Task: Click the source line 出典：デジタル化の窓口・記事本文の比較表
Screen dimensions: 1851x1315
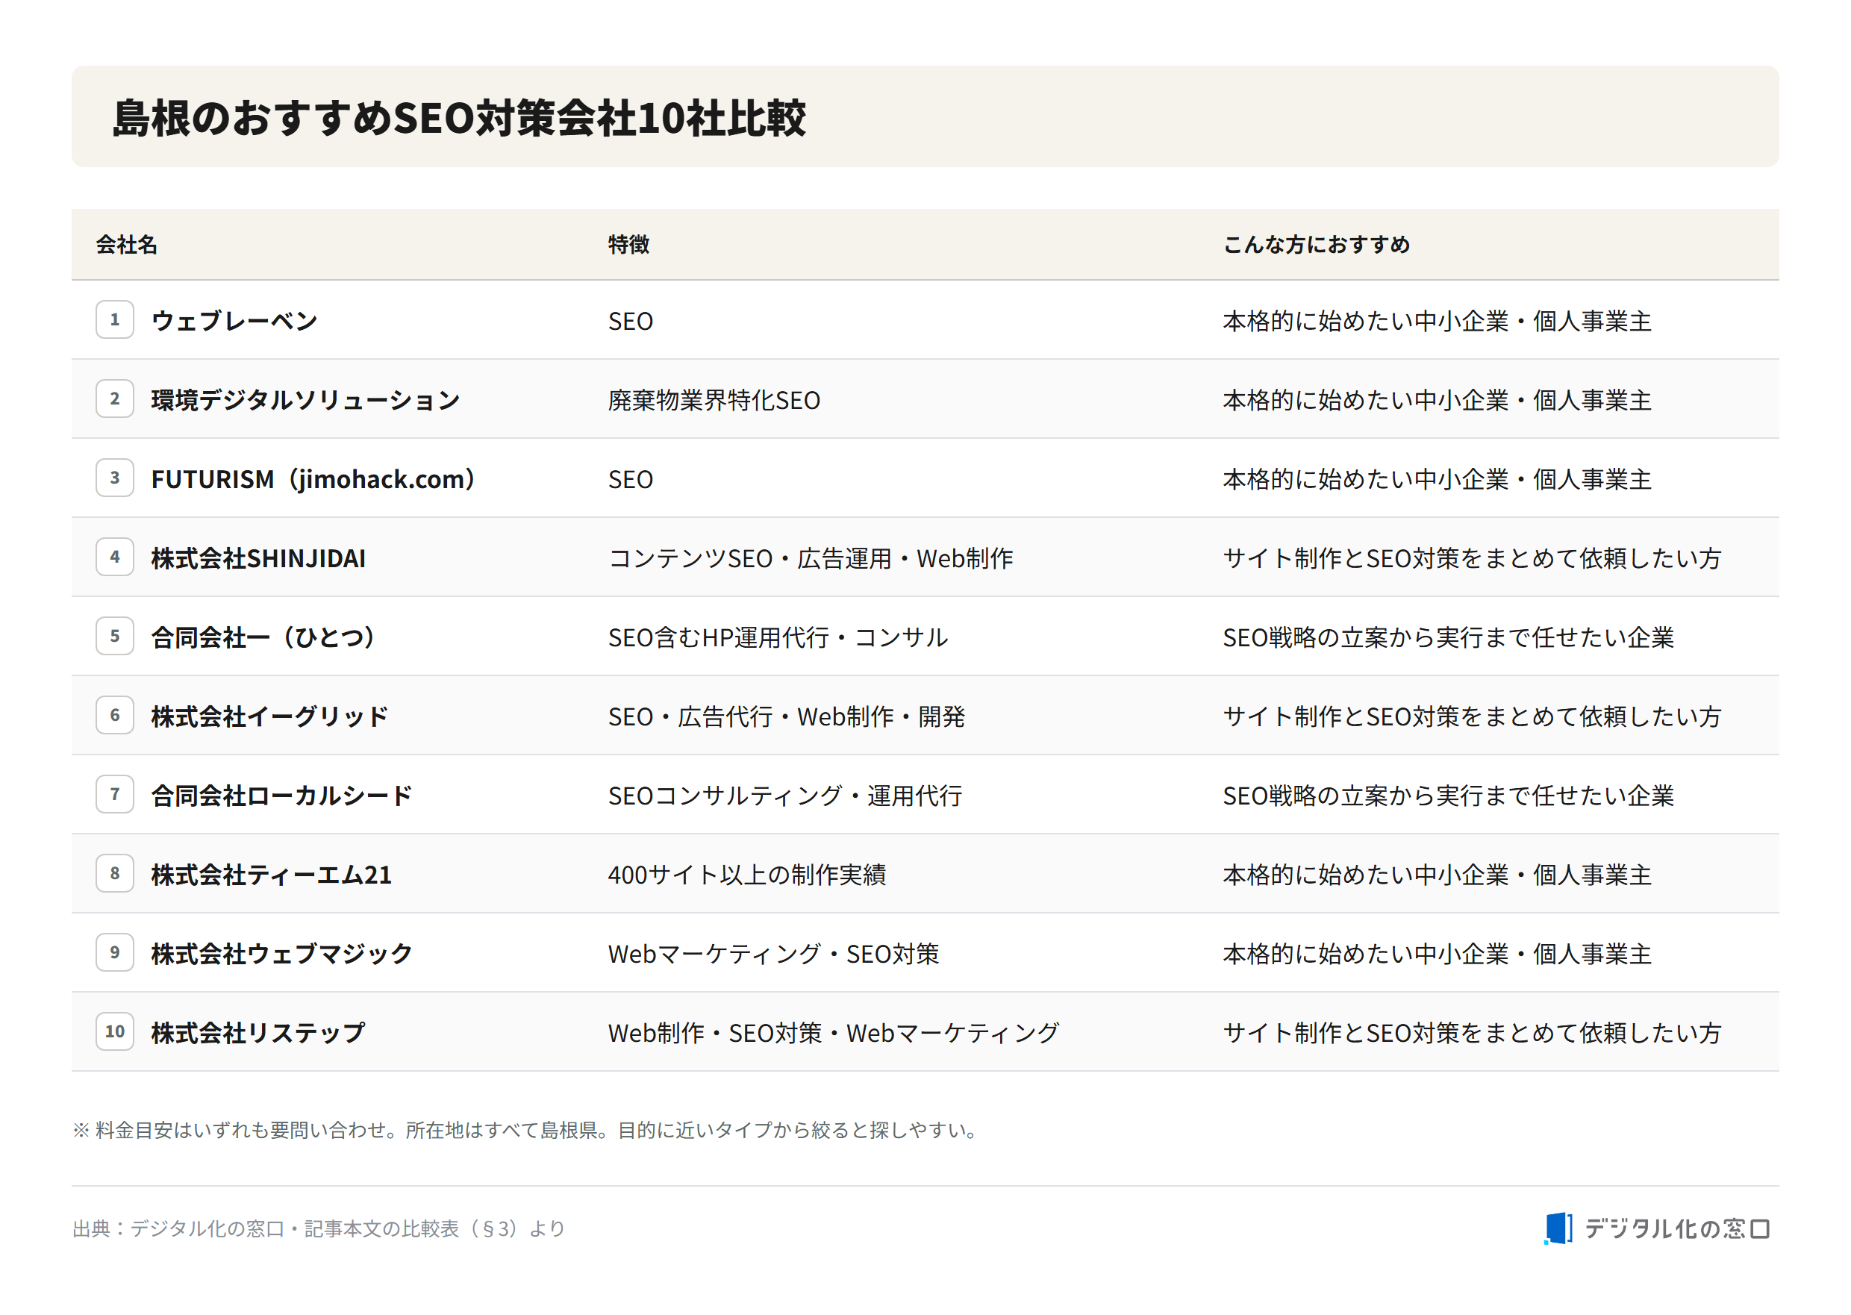Action: point(318,1228)
